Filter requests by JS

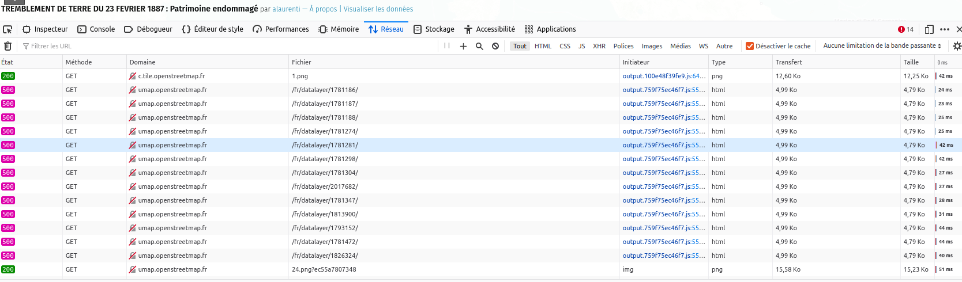(x=581, y=46)
